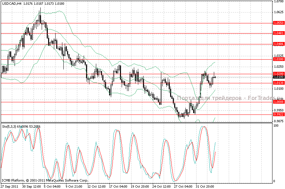Click the 1.0700 top price axis label
Viewport: 285px width, 189px height.
[x=279, y=1]
